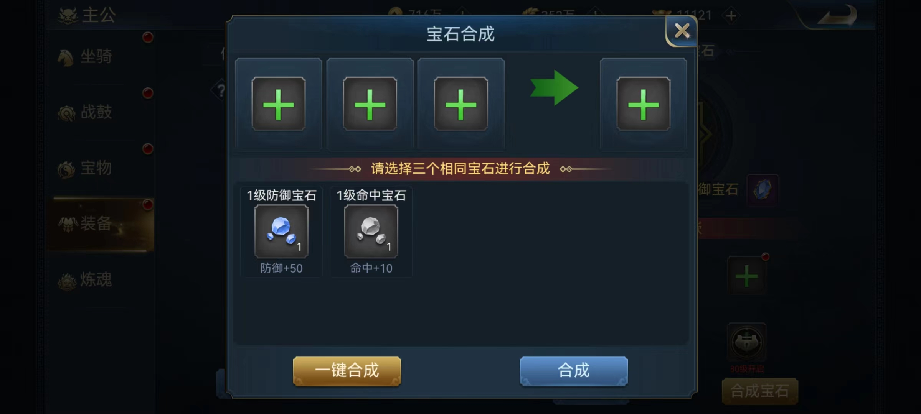
Task: Tap the locked gem slot icon
Action: (747, 342)
